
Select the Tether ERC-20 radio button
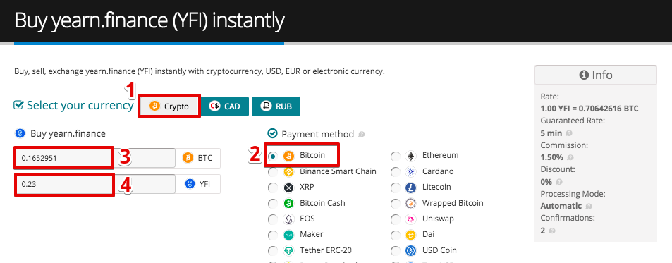click(x=273, y=251)
